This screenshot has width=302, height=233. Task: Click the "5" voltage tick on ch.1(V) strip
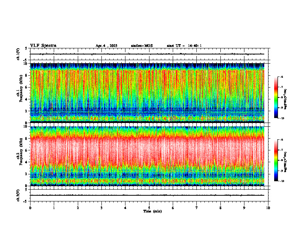[x=26, y=49]
